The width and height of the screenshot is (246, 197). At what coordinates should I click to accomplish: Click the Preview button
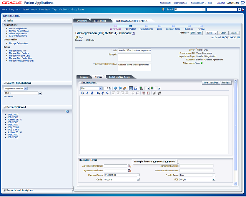[226, 83]
